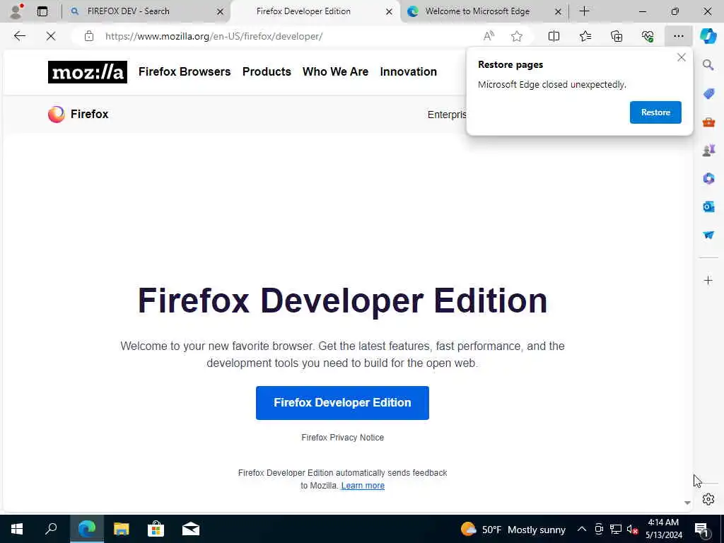
Task: Go to the Mozilla logo homepage
Action: click(x=87, y=72)
